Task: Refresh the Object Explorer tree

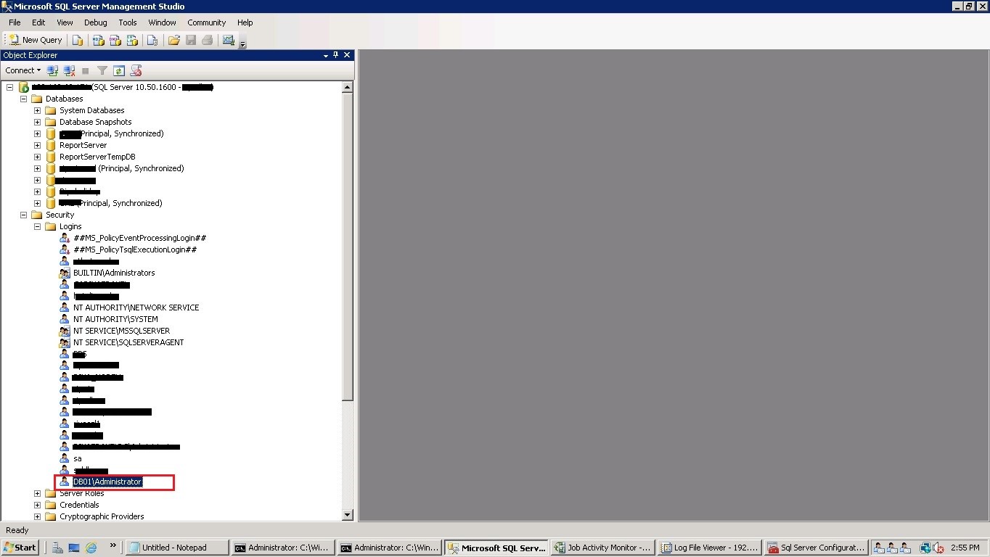Action: [x=119, y=70]
